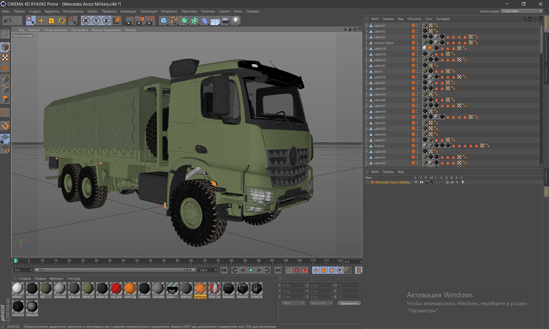Toggle Y axis lock

(96, 21)
